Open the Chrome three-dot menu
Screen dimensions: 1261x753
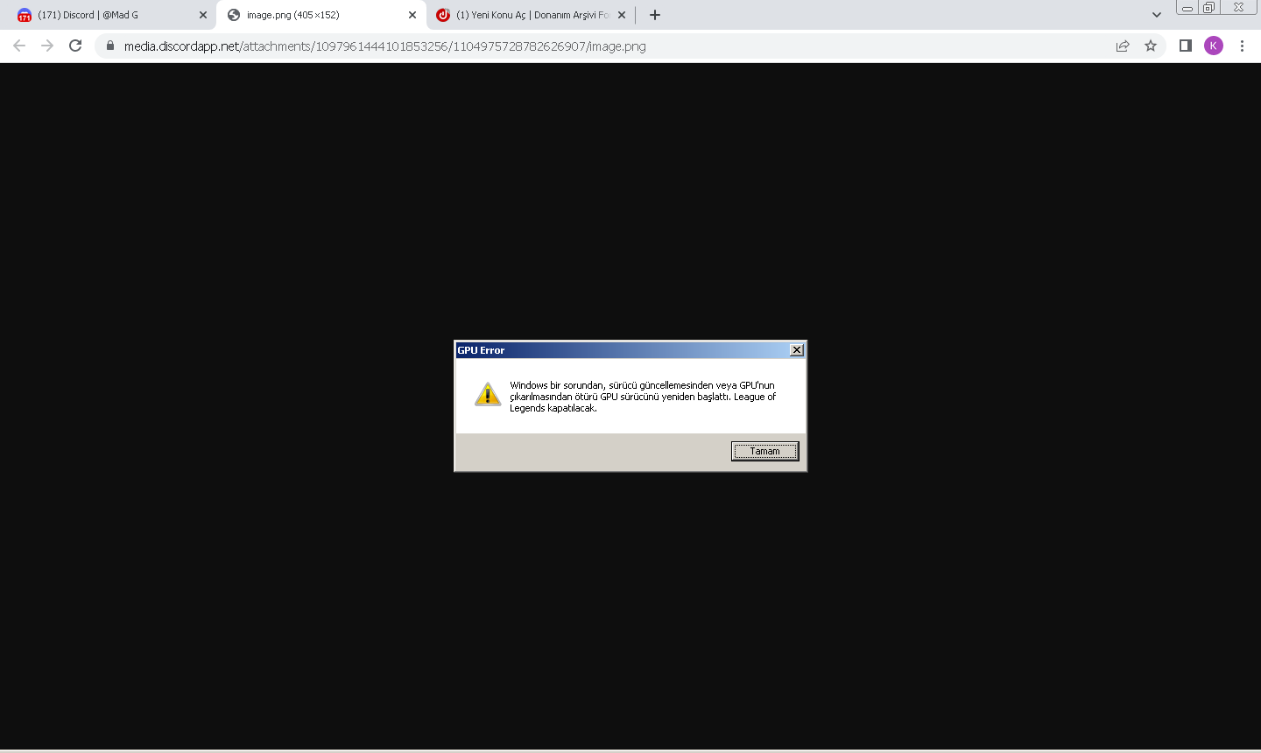coord(1242,46)
